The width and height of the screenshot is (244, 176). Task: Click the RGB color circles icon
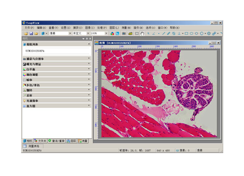112,33
